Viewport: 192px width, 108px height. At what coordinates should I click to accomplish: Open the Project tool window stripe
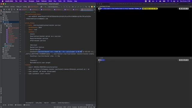pyautogui.click(x=1, y=12)
